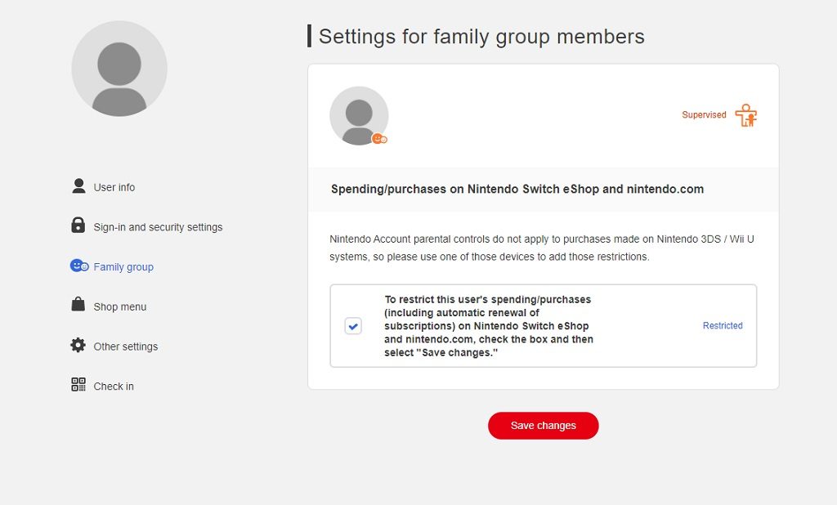The width and height of the screenshot is (837, 505).
Task: Open the Shop menu section
Action: click(x=119, y=307)
